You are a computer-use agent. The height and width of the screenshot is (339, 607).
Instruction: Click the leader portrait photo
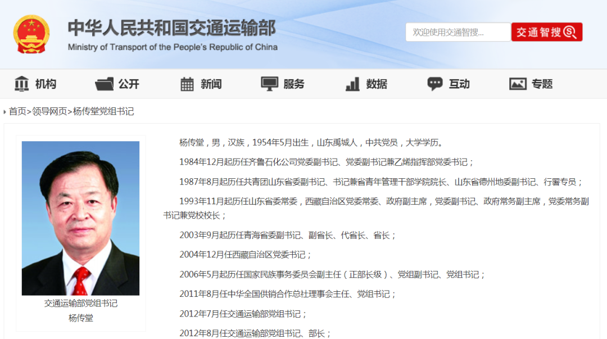[80, 218]
